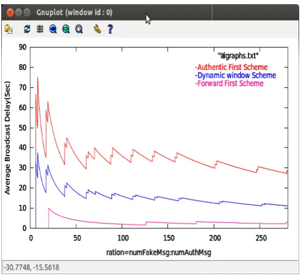The height and width of the screenshot is (276, 301).
Task: Click the coordinates readout in status bar
Action: [x=31, y=268]
